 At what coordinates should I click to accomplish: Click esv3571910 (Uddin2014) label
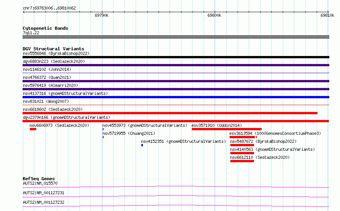[217, 125]
